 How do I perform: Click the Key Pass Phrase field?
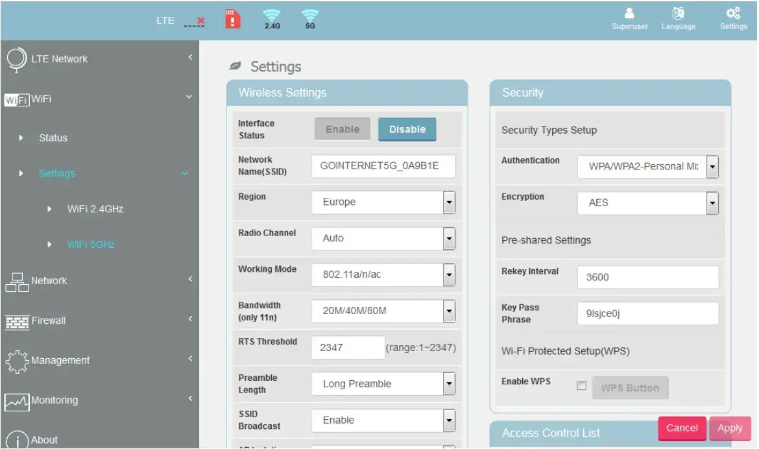point(647,313)
